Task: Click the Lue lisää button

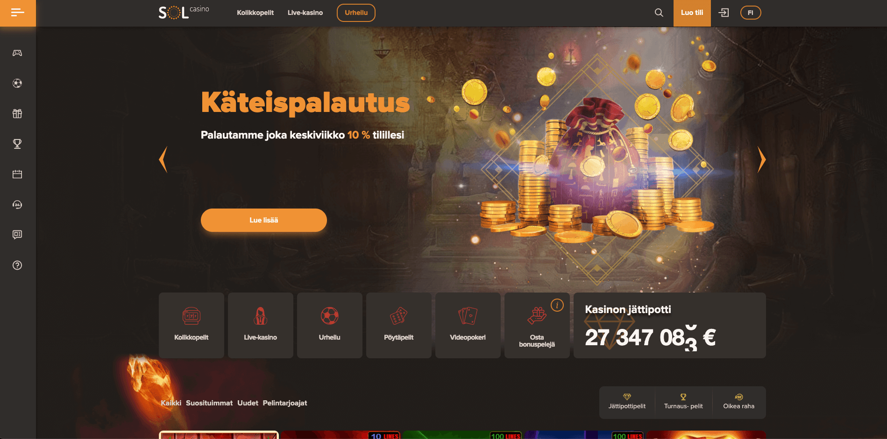Action: [x=264, y=220]
